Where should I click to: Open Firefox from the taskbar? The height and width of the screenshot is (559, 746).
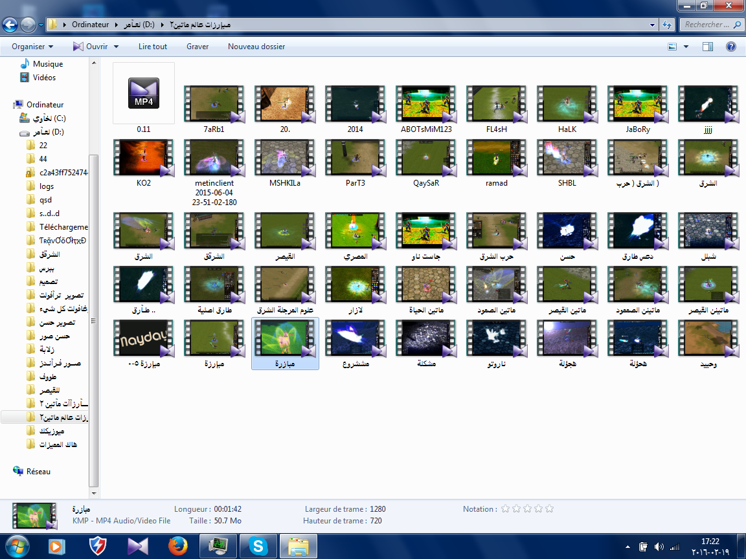(177, 546)
